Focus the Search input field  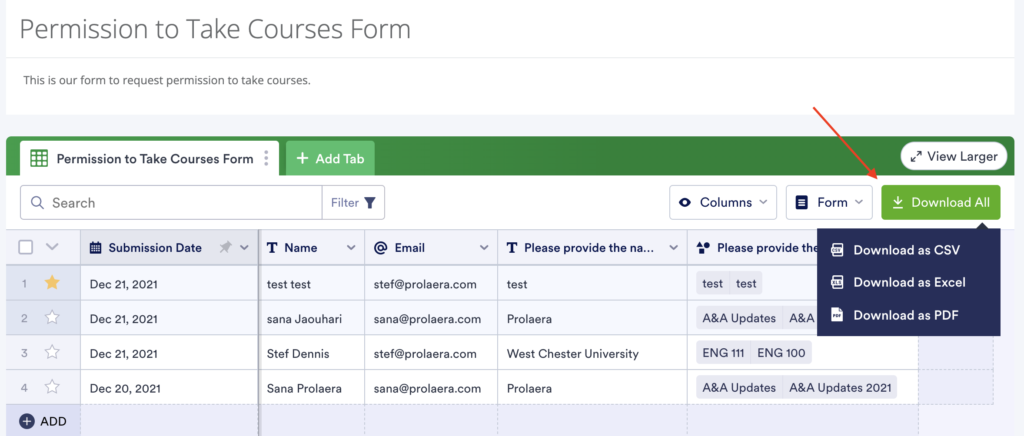tap(171, 202)
